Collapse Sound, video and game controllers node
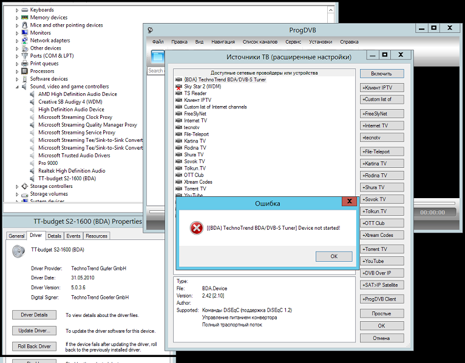The height and width of the screenshot is (363, 465). pyautogui.click(x=18, y=87)
